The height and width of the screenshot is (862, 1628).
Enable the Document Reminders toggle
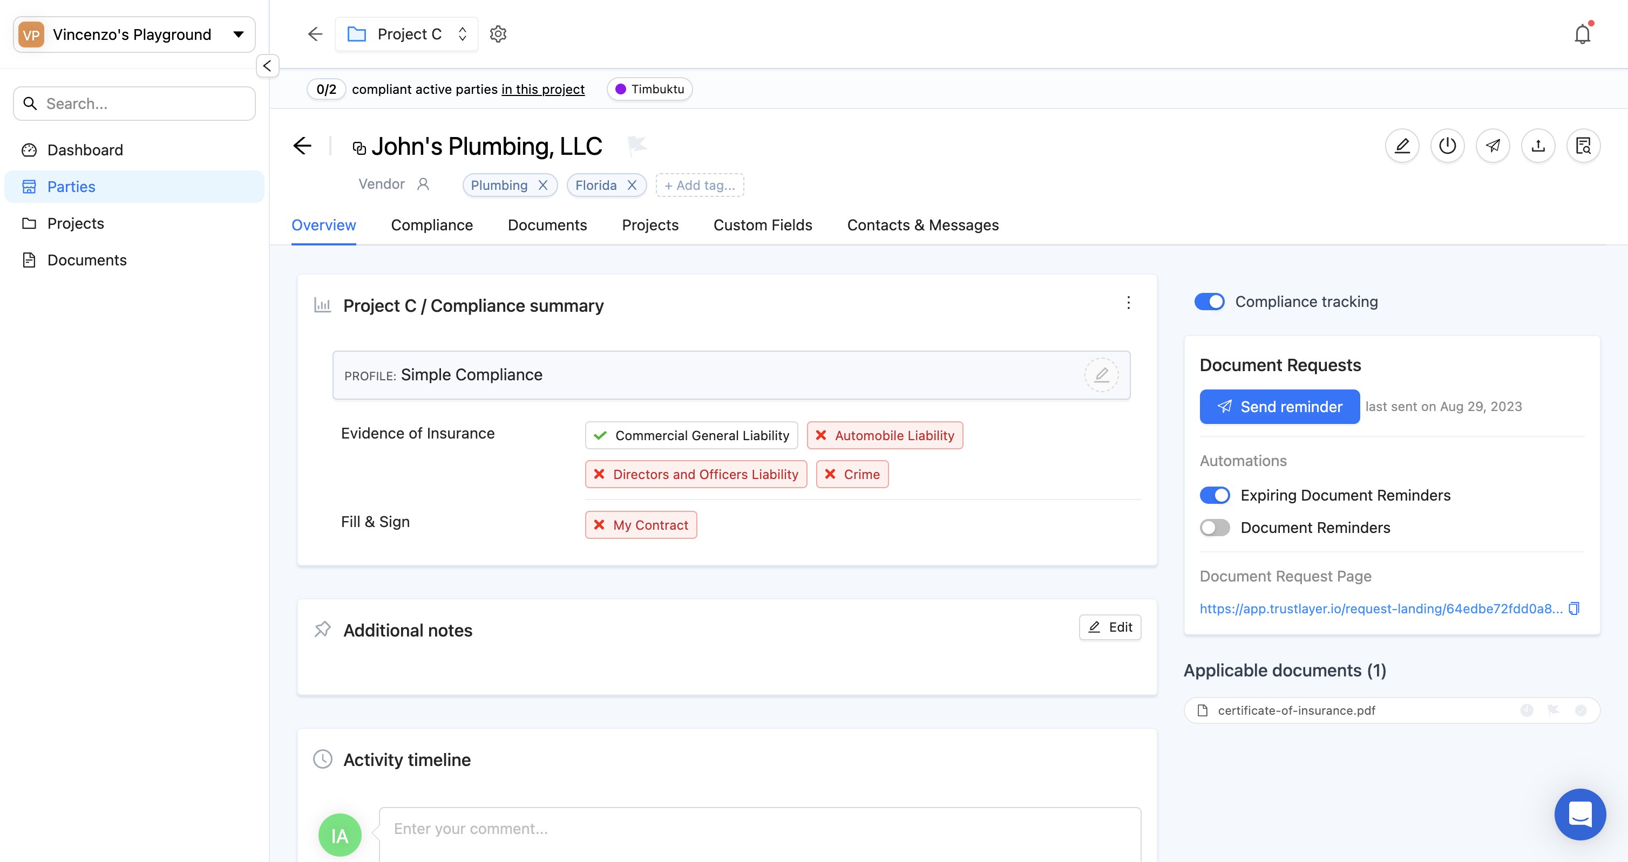(x=1215, y=528)
